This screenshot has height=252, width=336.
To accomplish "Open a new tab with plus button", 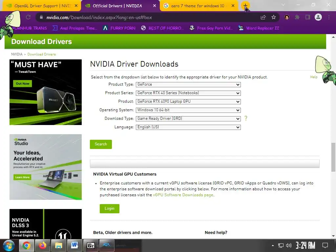I will point(245,6).
